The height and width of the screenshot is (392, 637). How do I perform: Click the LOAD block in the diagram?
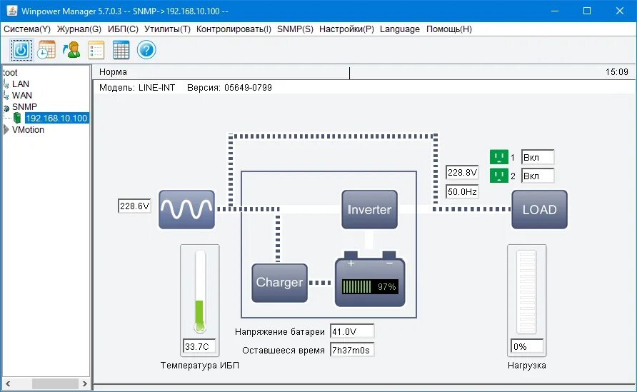(x=539, y=210)
